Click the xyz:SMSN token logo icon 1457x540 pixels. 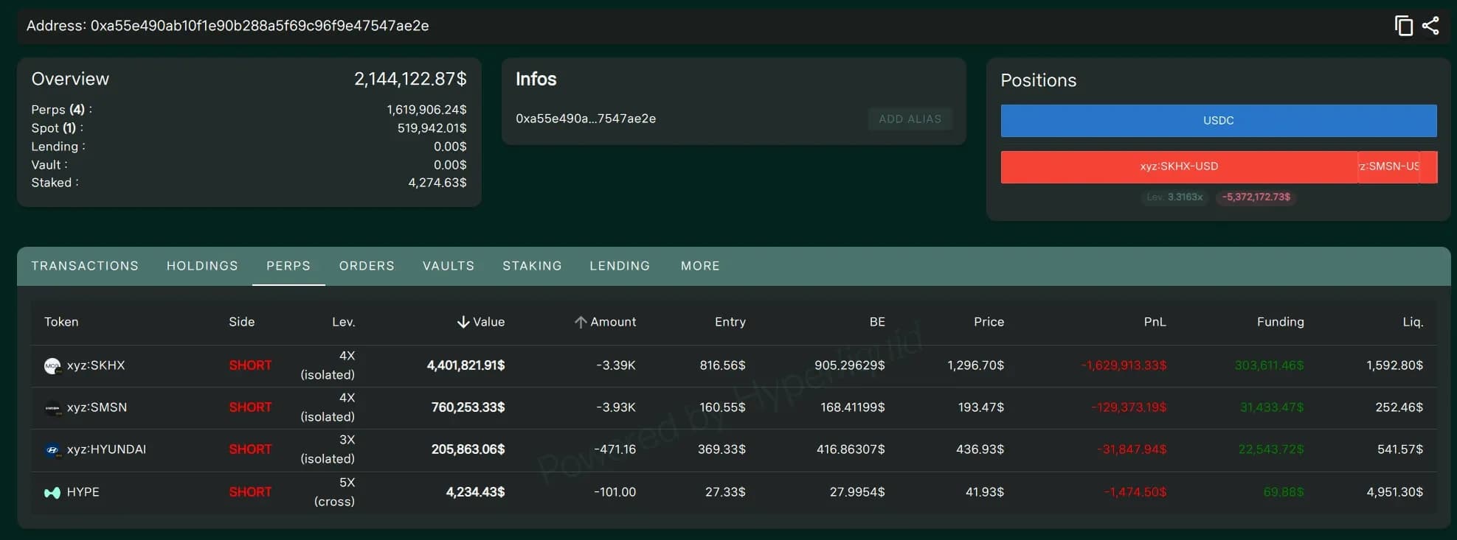click(52, 408)
